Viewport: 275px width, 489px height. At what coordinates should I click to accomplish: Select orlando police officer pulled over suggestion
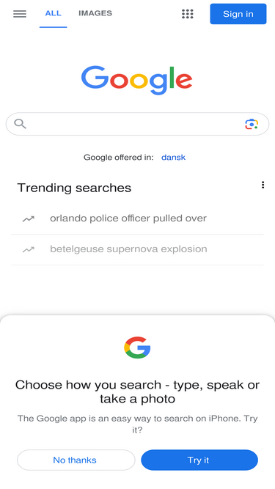coord(138,218)
